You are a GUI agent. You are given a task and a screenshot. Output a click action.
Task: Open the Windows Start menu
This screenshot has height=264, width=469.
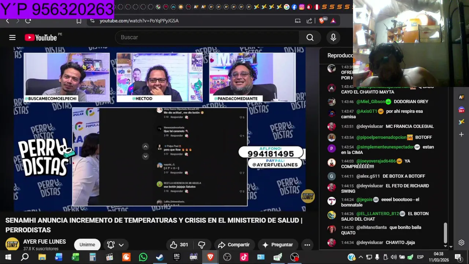coord(8,257)
